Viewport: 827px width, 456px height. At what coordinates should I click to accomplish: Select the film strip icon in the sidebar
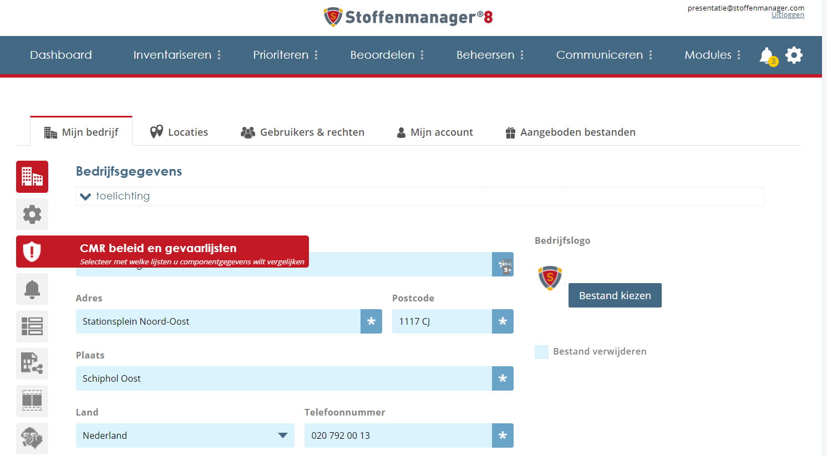(x=32, y=401)
